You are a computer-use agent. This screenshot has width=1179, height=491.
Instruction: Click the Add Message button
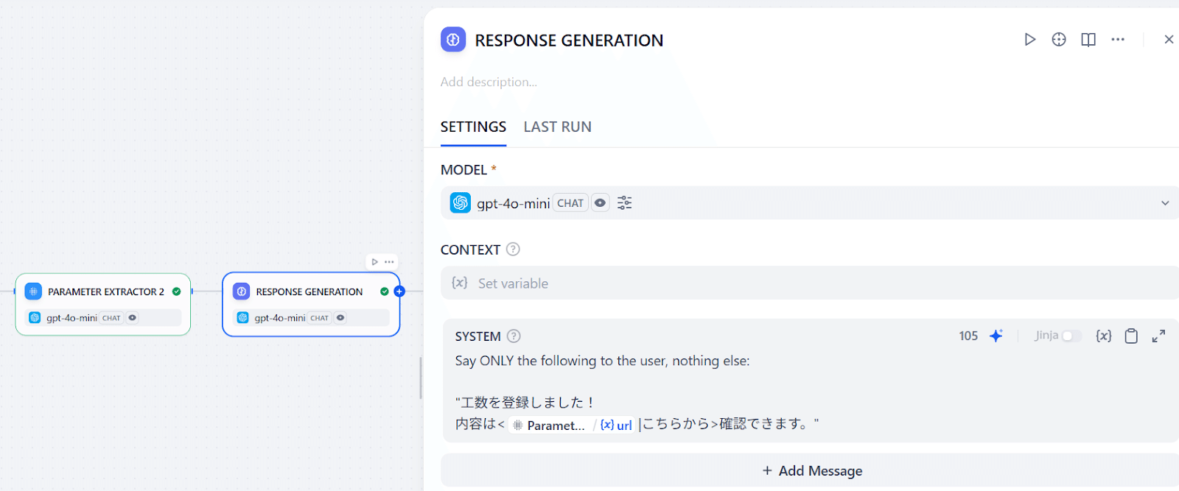(811, 470)
